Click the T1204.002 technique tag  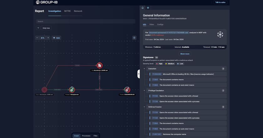pos(157,74)
